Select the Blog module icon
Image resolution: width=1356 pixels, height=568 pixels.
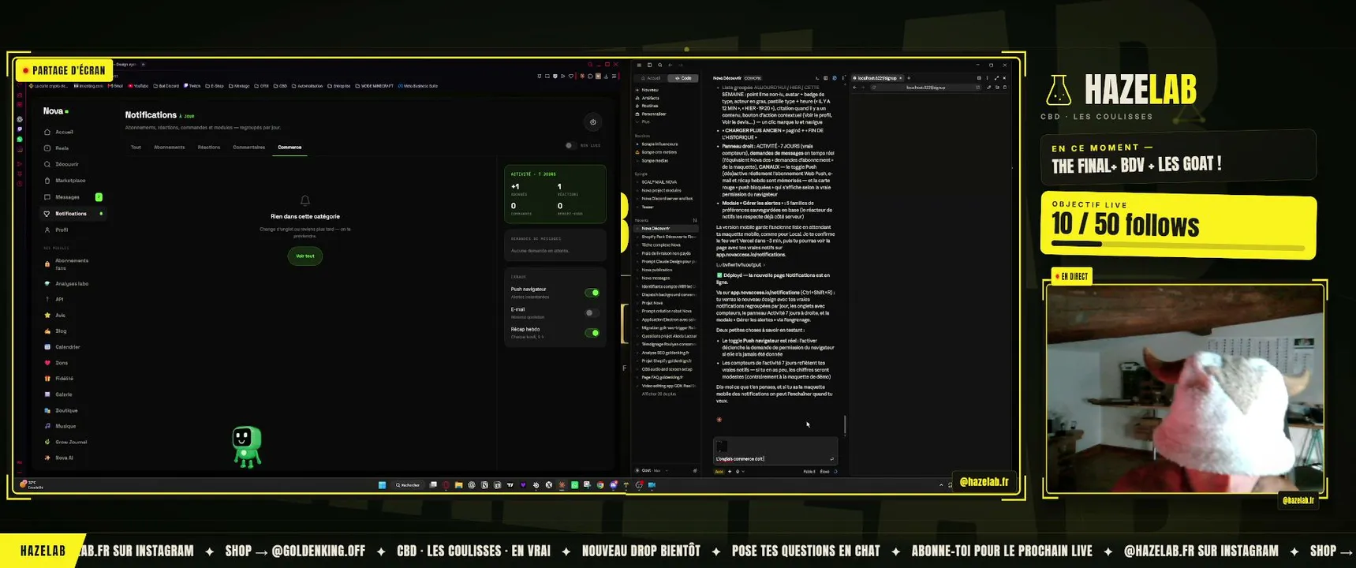47,331
